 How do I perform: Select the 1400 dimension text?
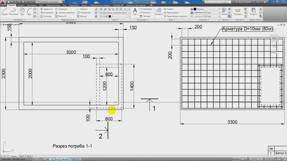coord(132,86)
